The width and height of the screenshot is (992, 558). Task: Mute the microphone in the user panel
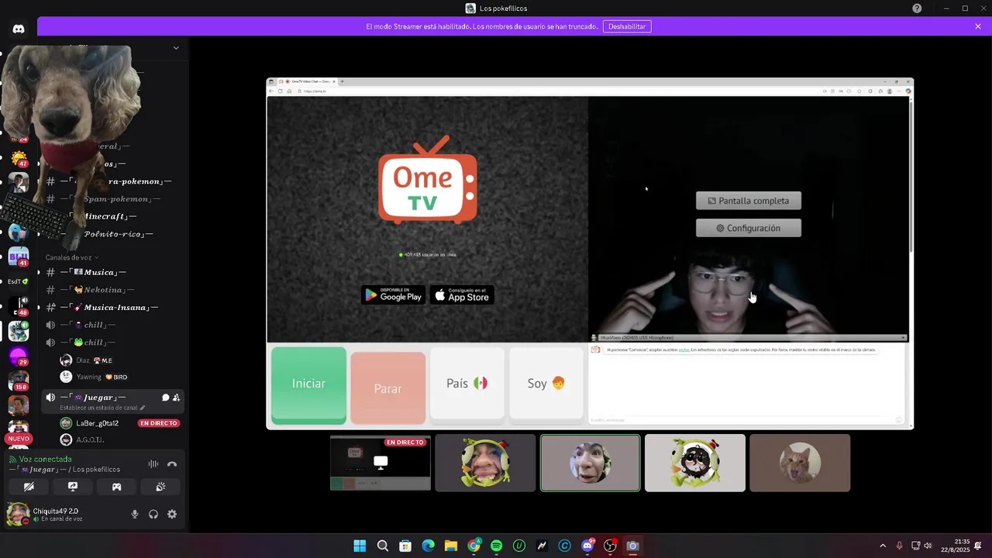[135, 514]
